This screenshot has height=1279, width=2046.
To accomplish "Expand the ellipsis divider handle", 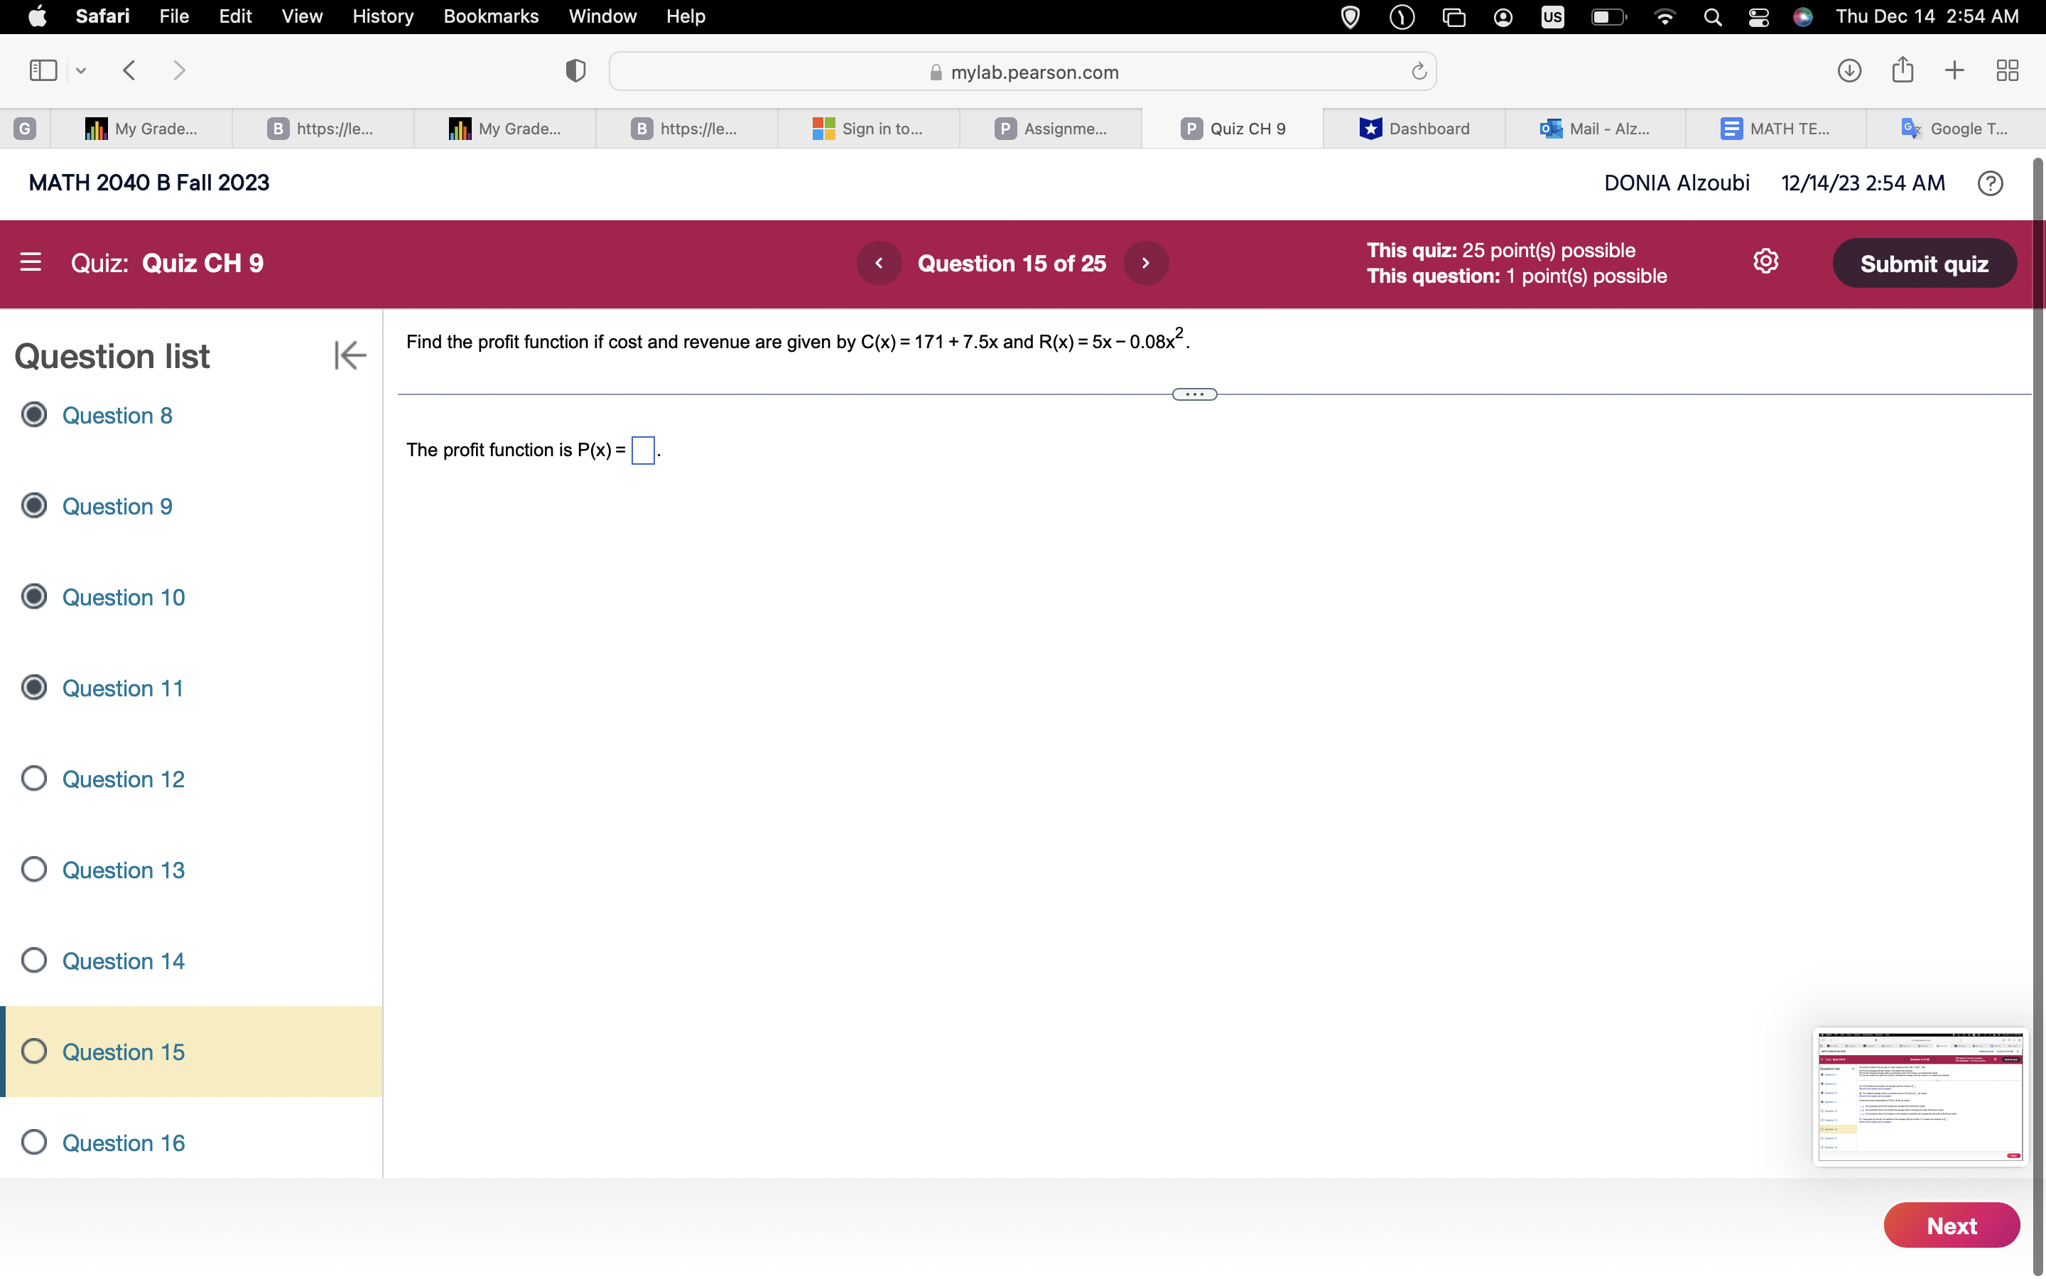I will [1193, 394].
